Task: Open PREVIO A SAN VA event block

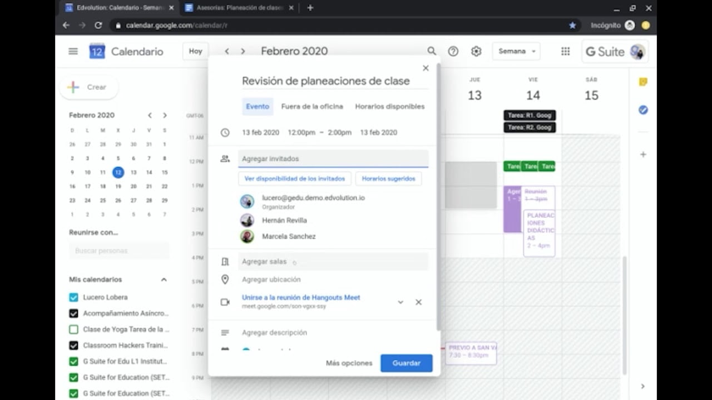Action: pyautogui.click(x=471, y=353)
